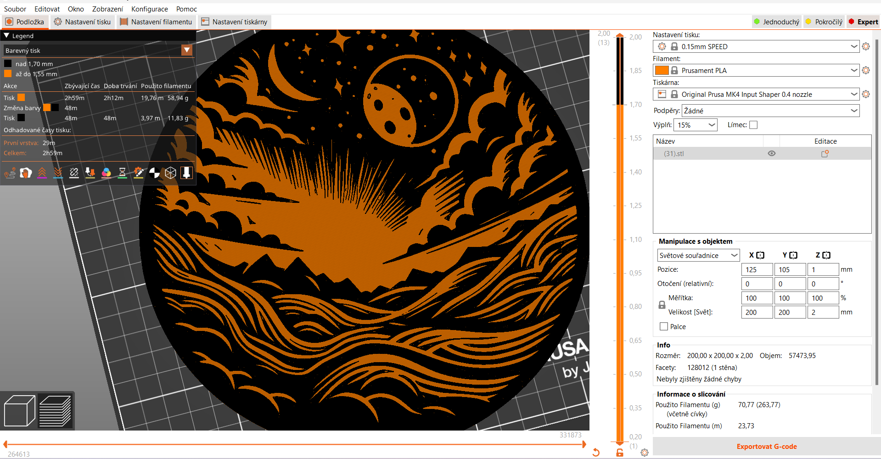881x459 pixels.
Task: Switch to 3D editor view cube icon
Action: point(19,411)
